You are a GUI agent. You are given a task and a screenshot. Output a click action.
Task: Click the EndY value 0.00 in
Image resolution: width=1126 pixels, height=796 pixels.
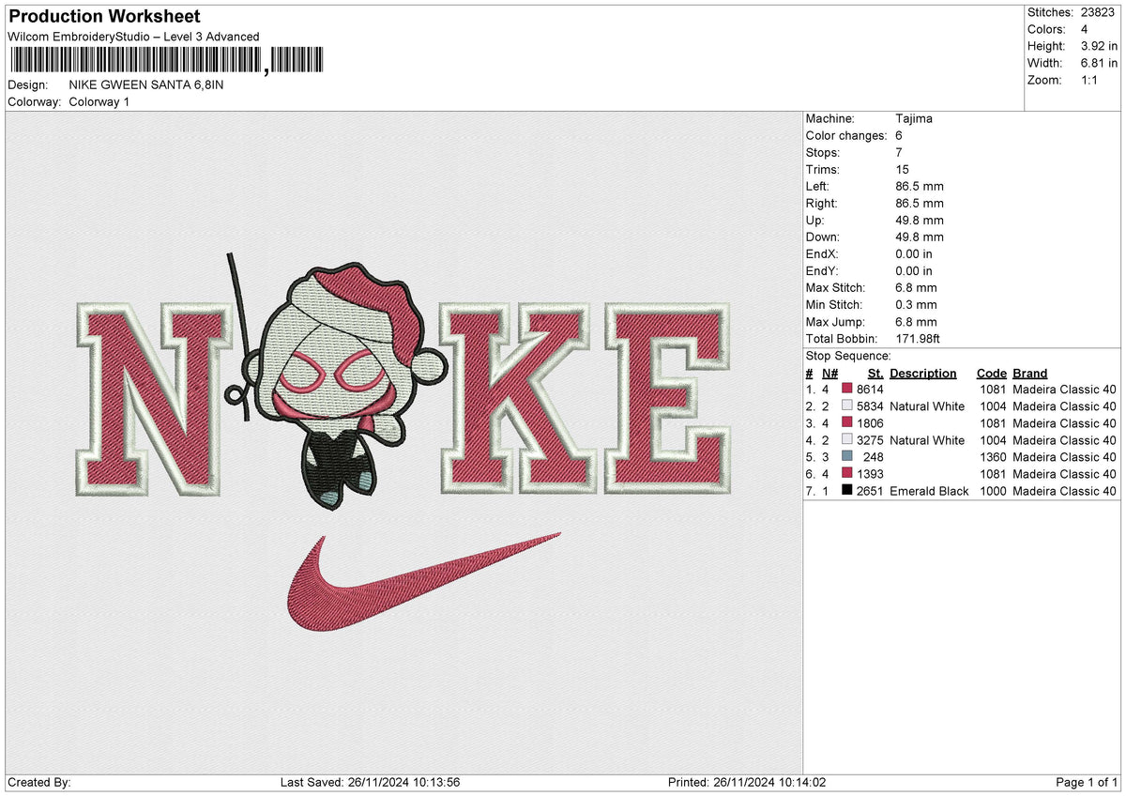pyautogui.click(x=914, y=271)
